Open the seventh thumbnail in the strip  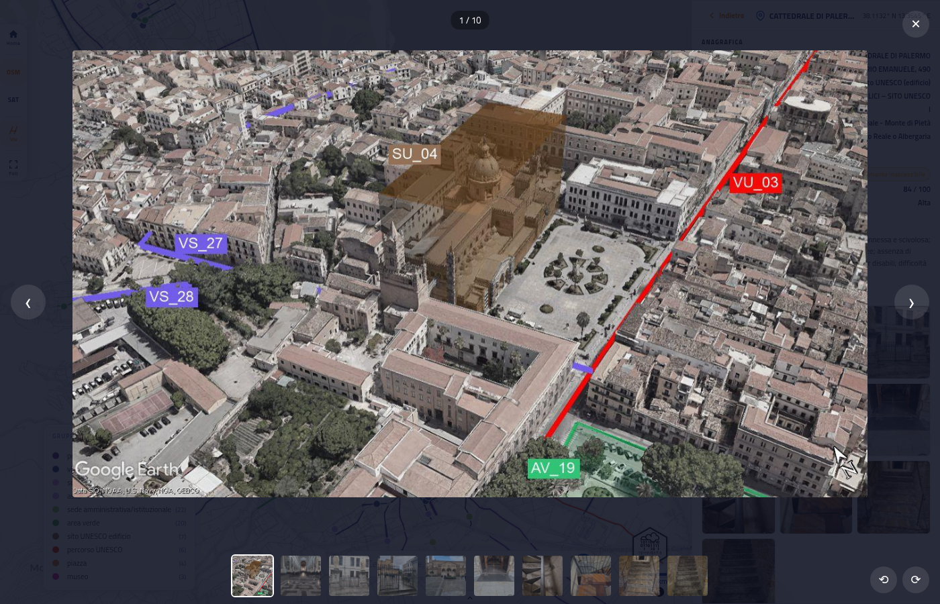tap(543, 576)
